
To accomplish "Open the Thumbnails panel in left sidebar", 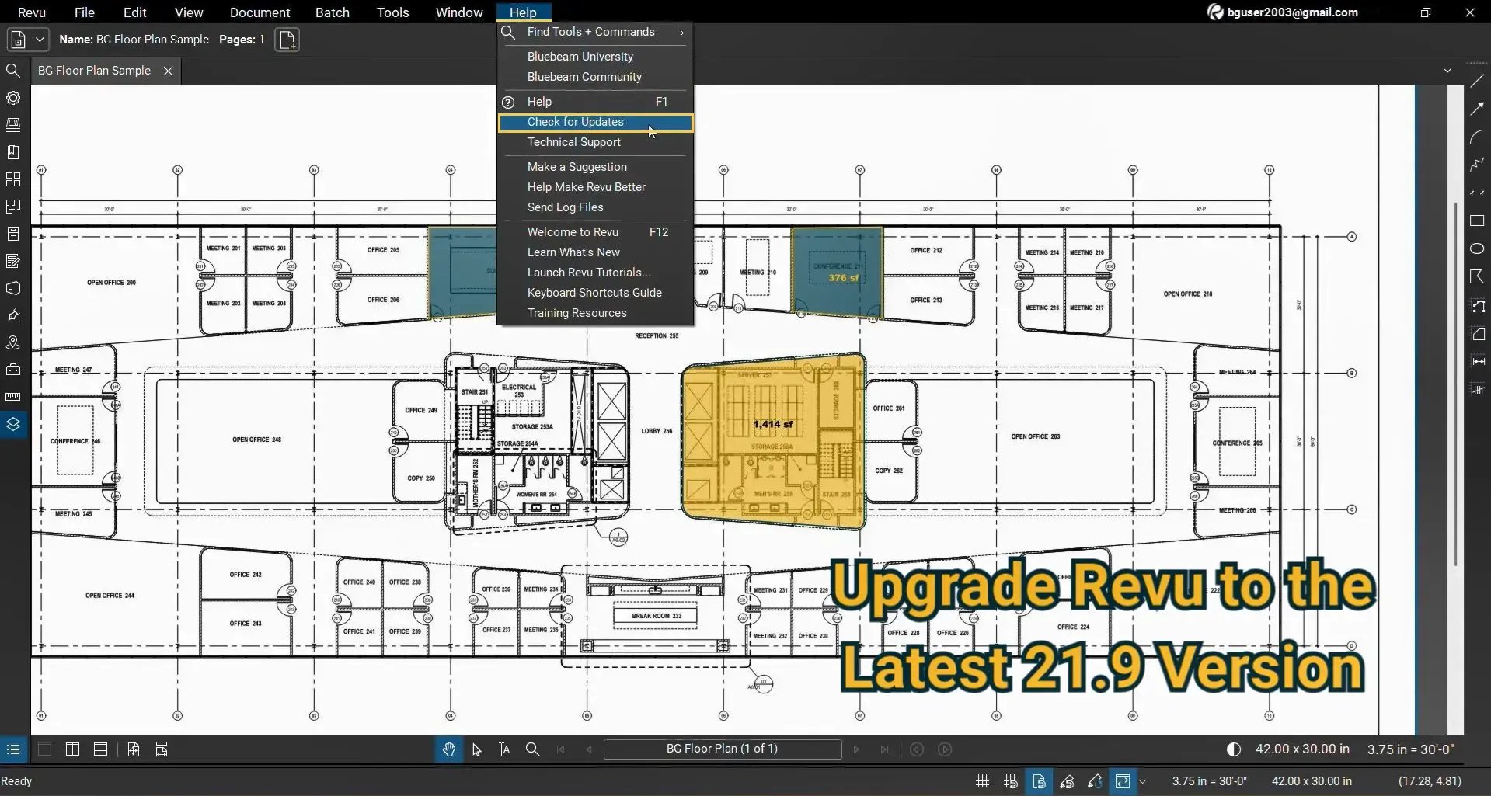I will coord(13,125).
